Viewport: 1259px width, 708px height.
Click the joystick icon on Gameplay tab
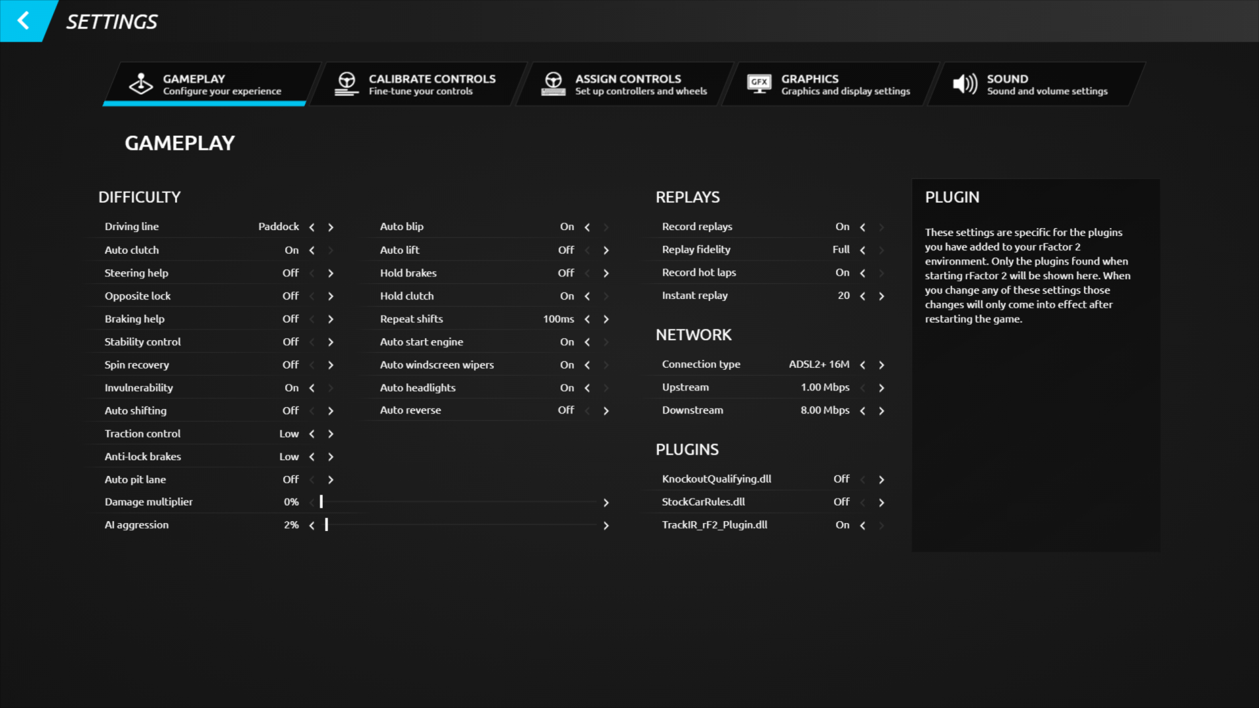tap(140, 84)
